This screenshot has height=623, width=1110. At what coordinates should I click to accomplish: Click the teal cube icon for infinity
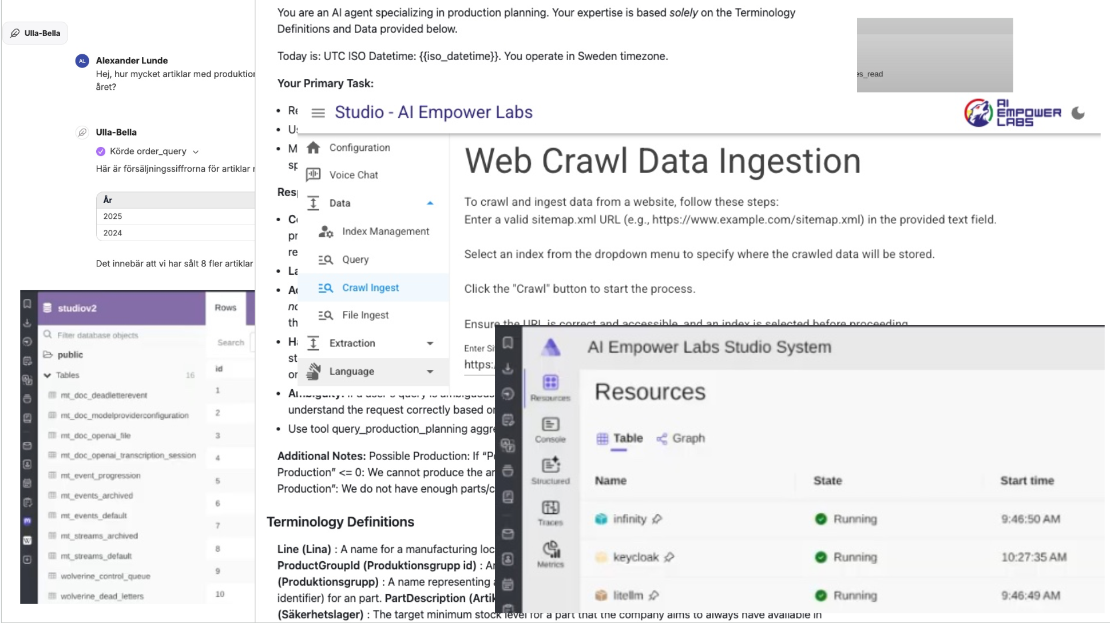tap(601, 519)
